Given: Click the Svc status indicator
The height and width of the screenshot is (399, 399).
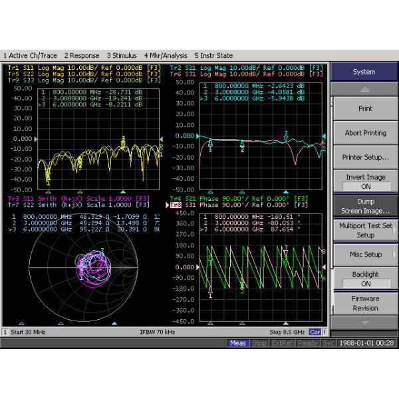Looking at the screenshot, I should (x=329, y=343).
